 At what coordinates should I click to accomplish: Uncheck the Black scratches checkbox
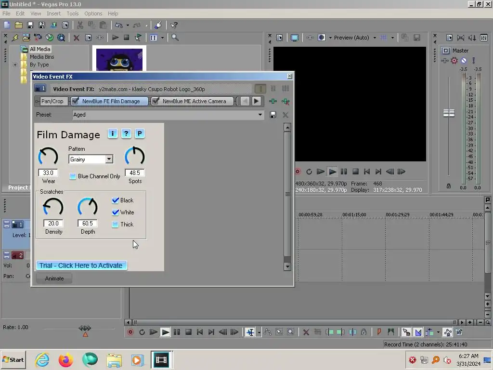(116, 200)
